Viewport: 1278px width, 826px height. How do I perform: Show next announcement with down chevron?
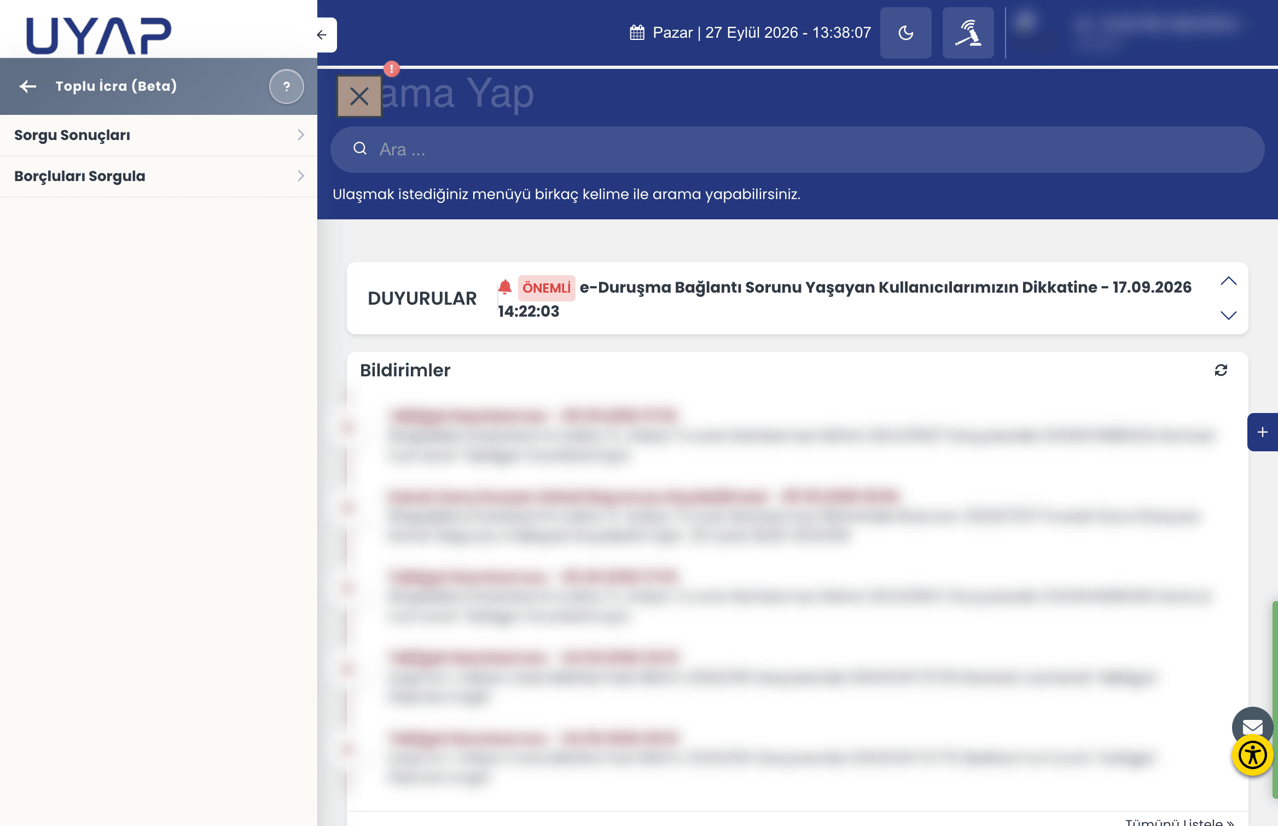(1228, 316)
